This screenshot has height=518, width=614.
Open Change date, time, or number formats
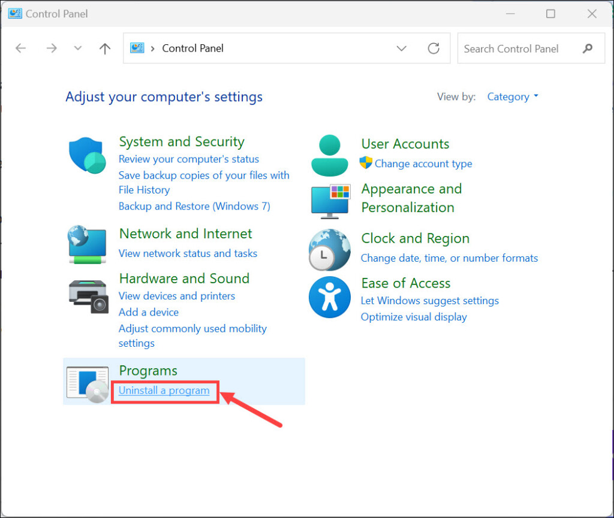click(450, 258)
